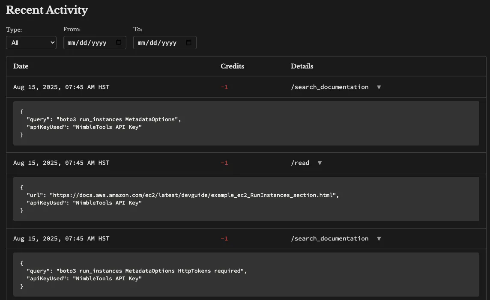The width and height of the screenshot is (490, 300).
Task: Open the From date calendar picker
Action: point(118,42)
